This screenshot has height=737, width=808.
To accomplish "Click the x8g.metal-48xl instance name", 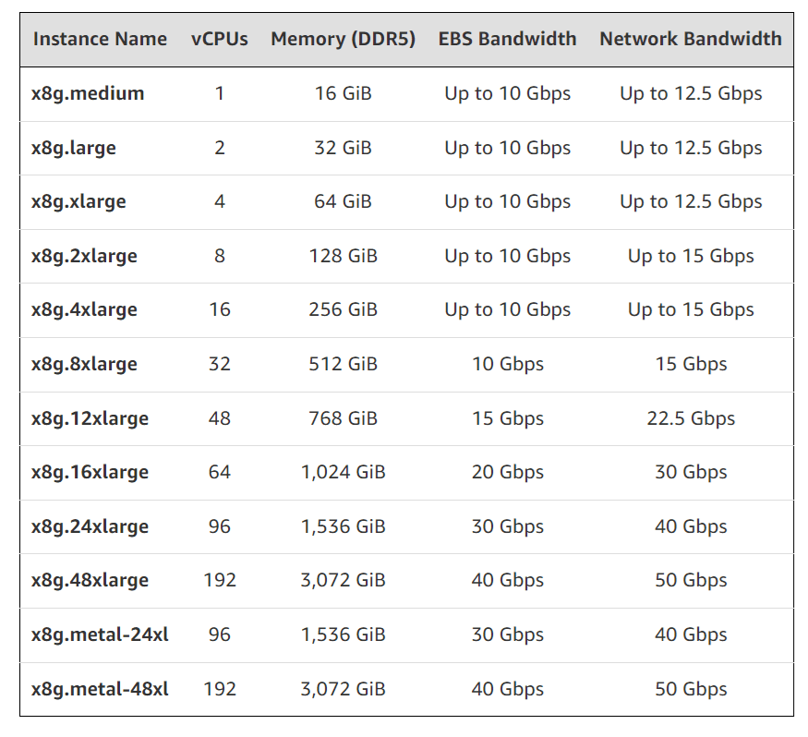I will (x=100, y=689).
